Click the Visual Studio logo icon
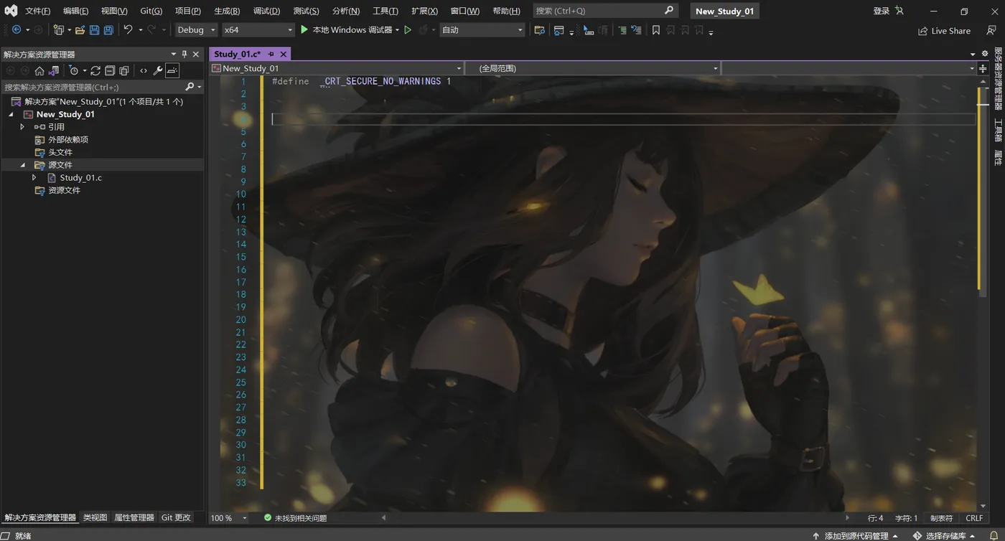This screenshot has height=541, width=1005. 11,11
